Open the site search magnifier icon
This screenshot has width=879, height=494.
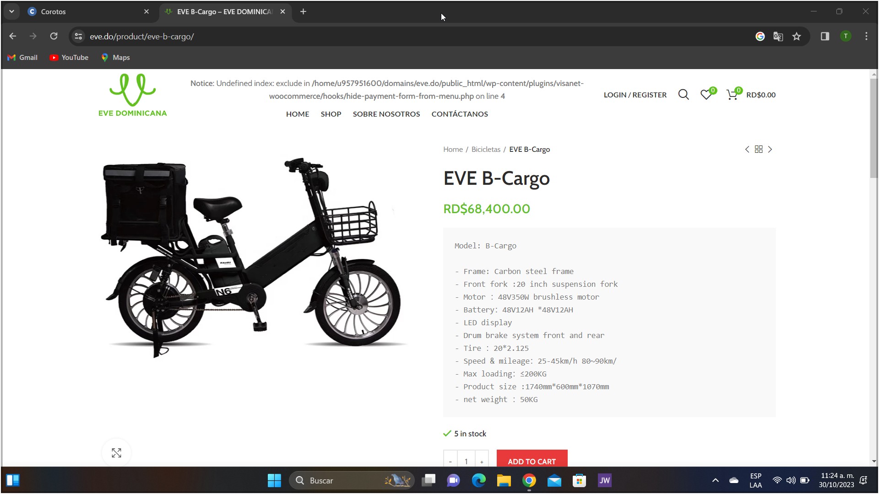684,95
